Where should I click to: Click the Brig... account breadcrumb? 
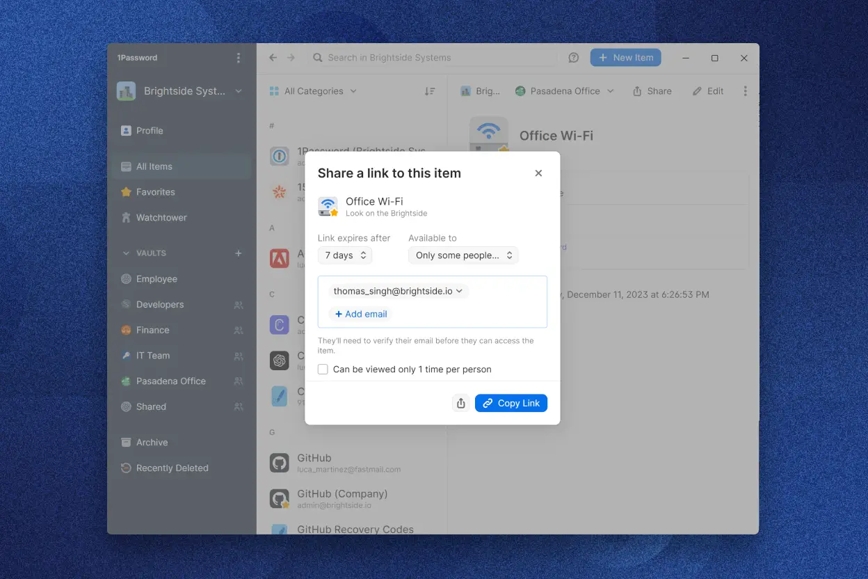[x=480, y=91]
